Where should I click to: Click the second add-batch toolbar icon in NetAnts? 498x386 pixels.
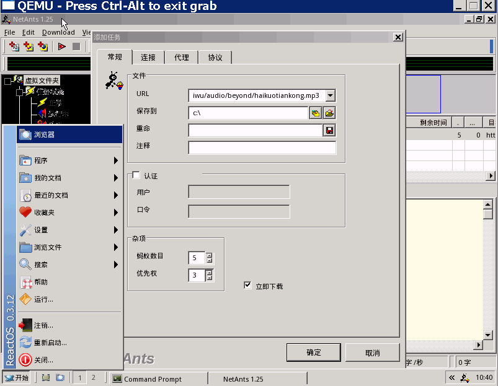coord(29,46)
